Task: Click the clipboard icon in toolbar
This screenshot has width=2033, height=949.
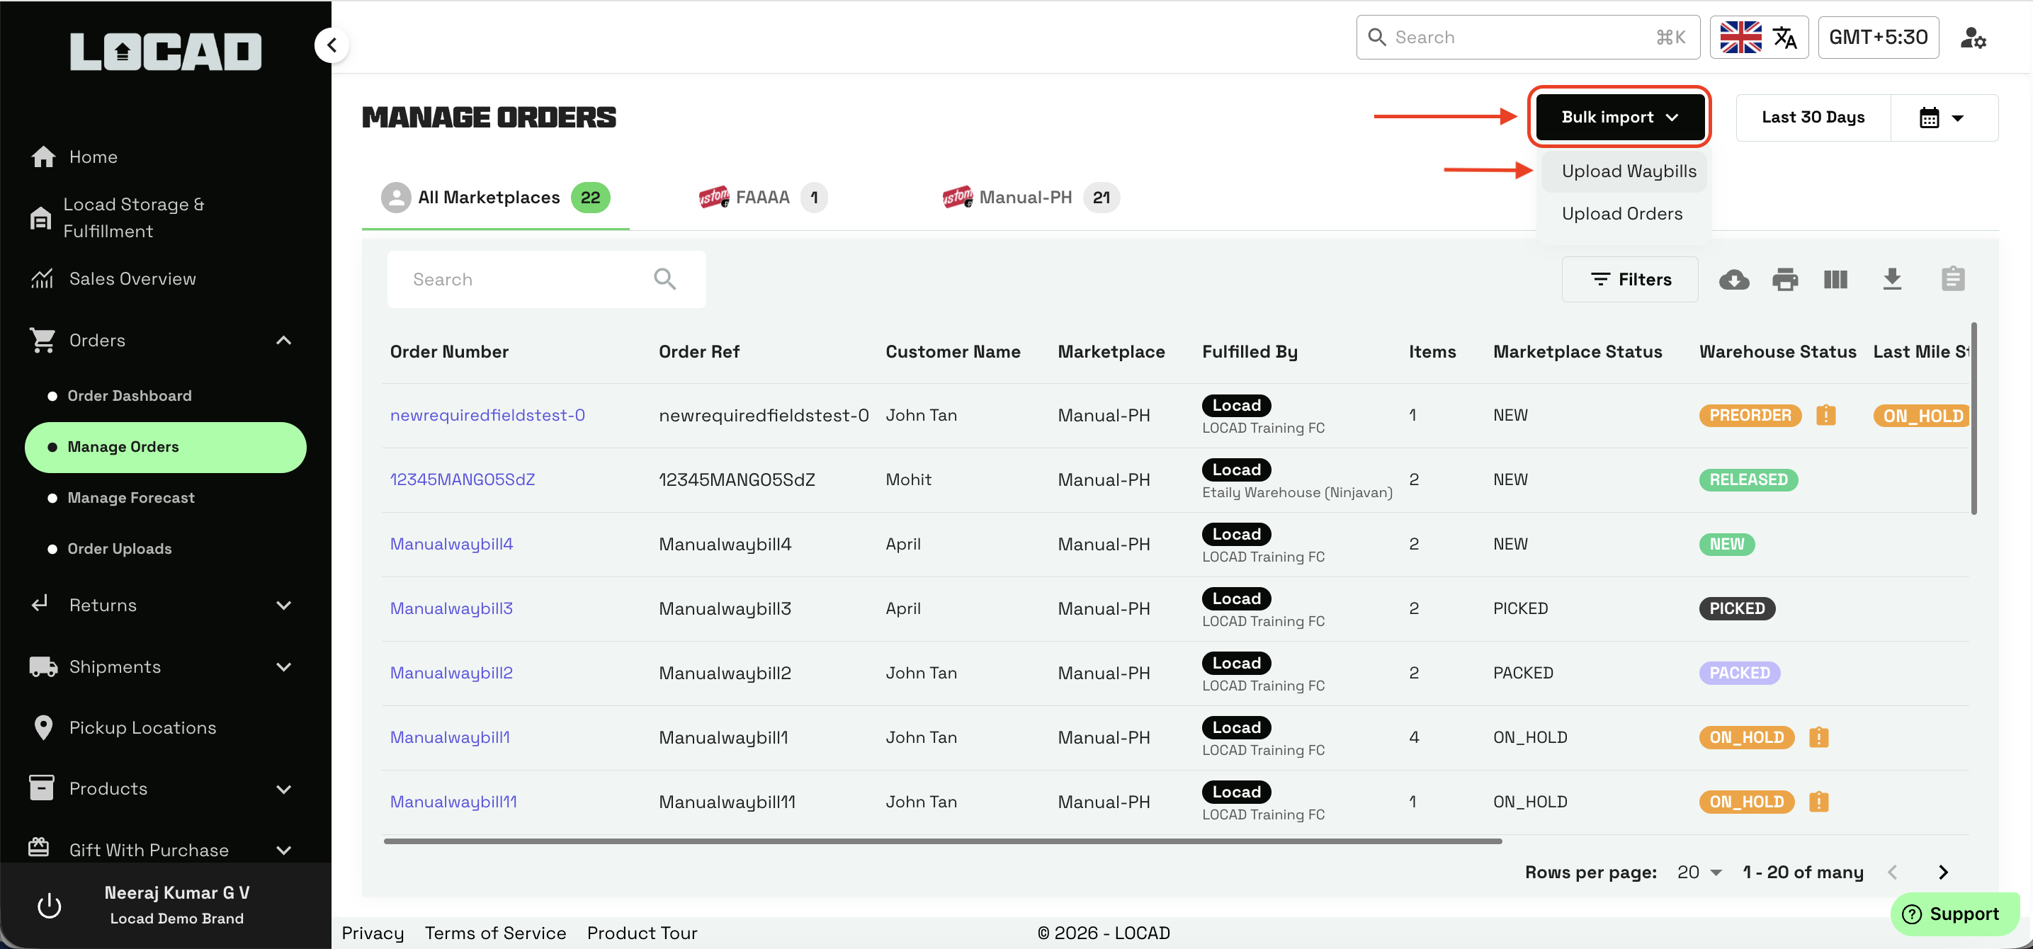Action: point(1952,279)
